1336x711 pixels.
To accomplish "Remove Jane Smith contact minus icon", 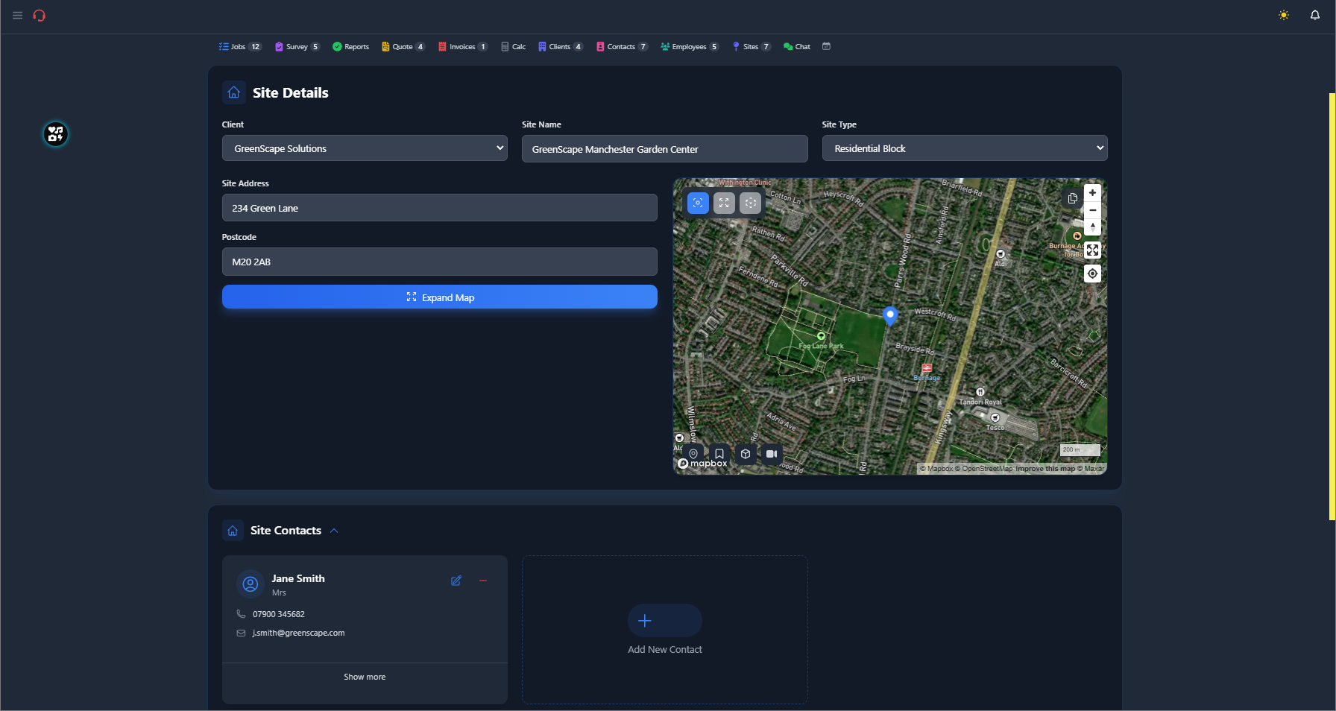I will coord(483,581).
